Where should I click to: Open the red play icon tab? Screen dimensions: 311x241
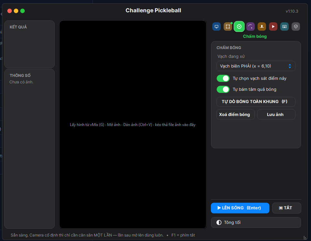pyautogui.click(x=273, y=26)
